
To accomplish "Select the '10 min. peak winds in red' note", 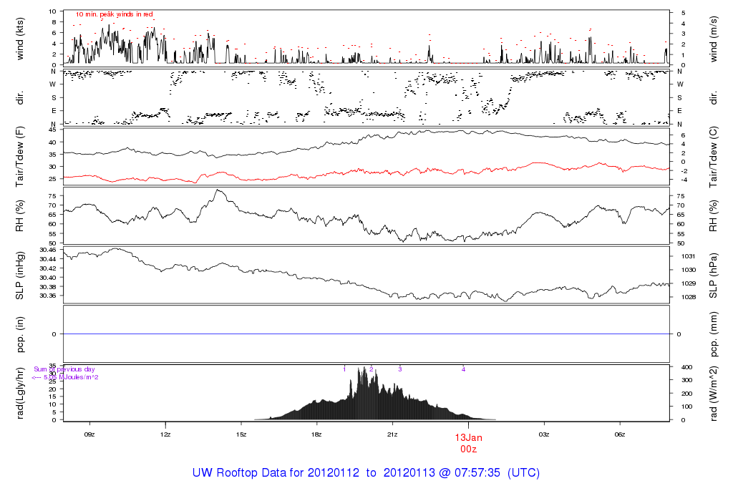I will pyautogui.click(x=115, y=14).
